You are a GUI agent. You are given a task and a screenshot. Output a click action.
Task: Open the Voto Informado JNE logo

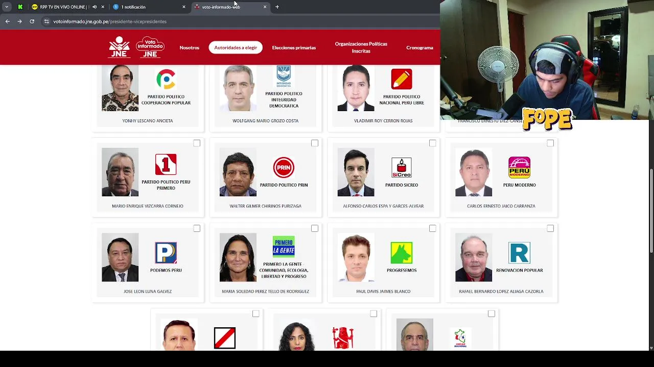tap(150, 47)
